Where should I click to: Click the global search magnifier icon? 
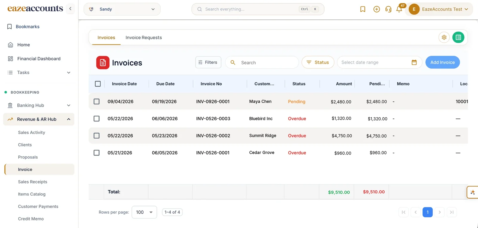(200, 9)
